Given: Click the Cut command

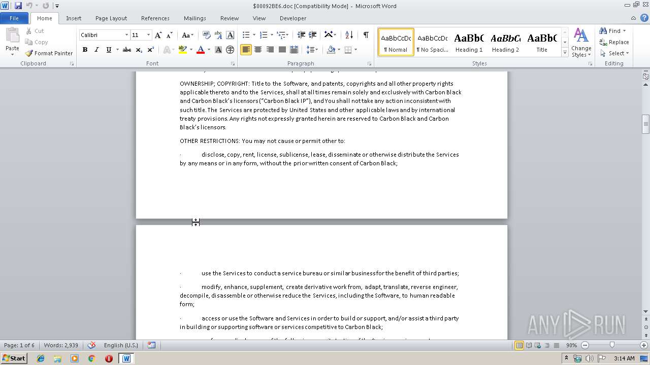Looking at the screenshot, I should (35, 31).
